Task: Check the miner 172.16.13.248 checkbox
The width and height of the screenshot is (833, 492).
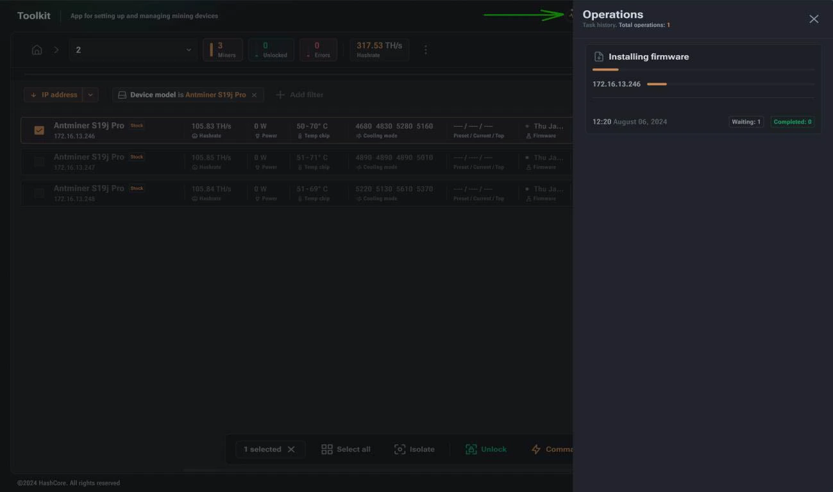Action: [x=39, y=193]
